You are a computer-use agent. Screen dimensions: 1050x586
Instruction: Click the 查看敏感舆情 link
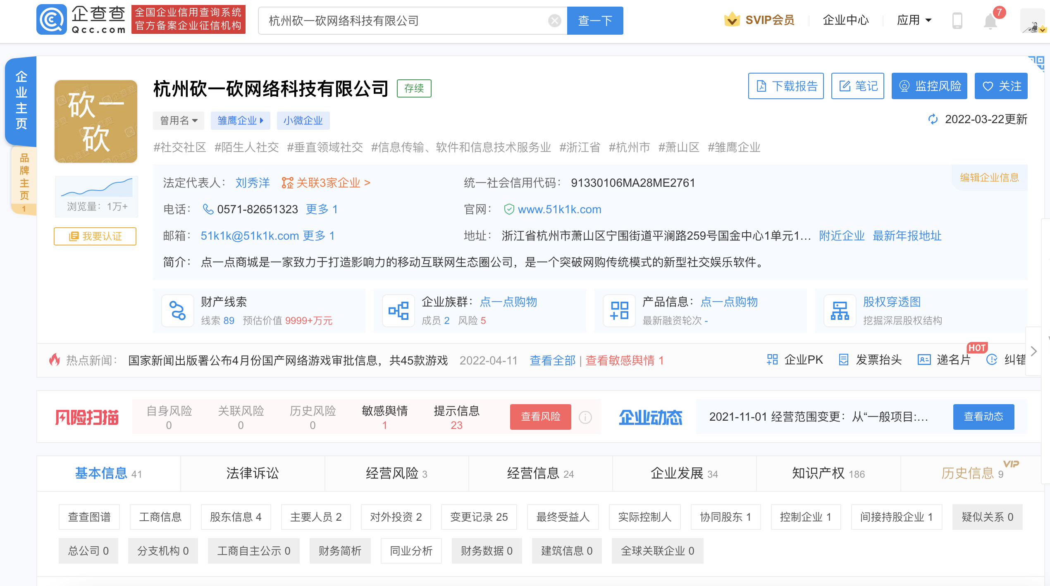pyautogui.click(x=624, y=360)
